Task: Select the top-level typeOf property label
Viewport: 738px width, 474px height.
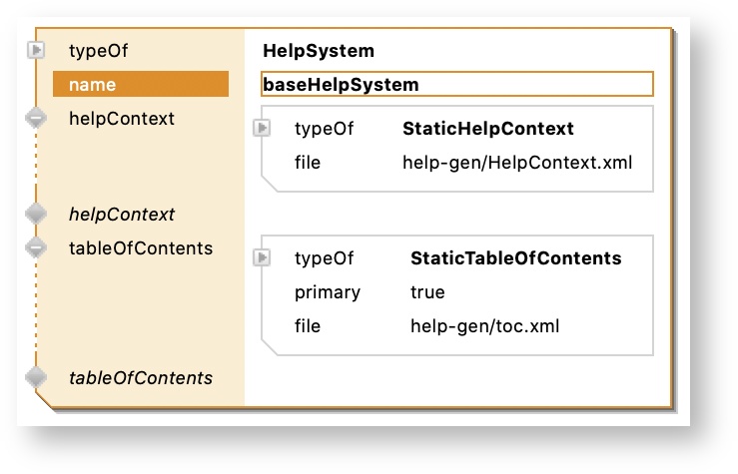Action: point(98,50)
